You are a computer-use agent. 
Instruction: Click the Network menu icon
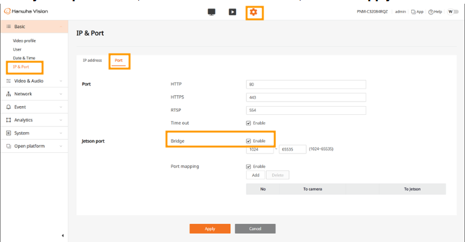pyautogui.click(x=9, y=94)
